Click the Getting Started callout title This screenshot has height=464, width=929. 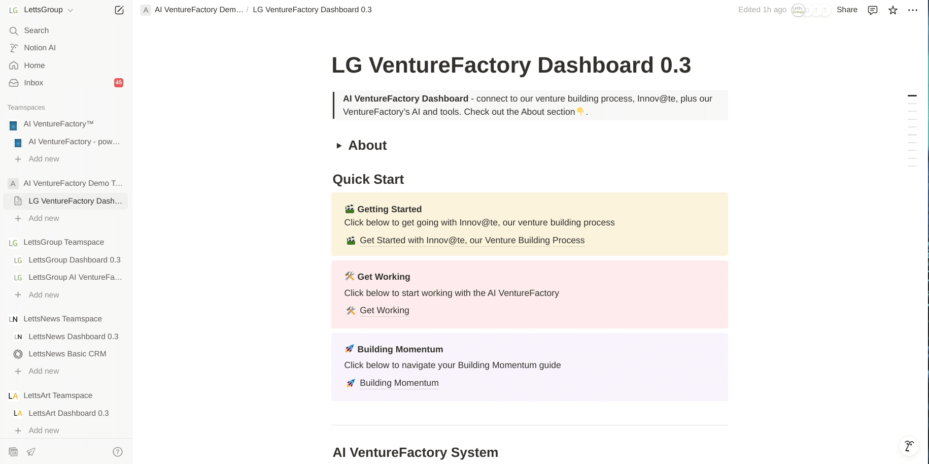(389, 209)
